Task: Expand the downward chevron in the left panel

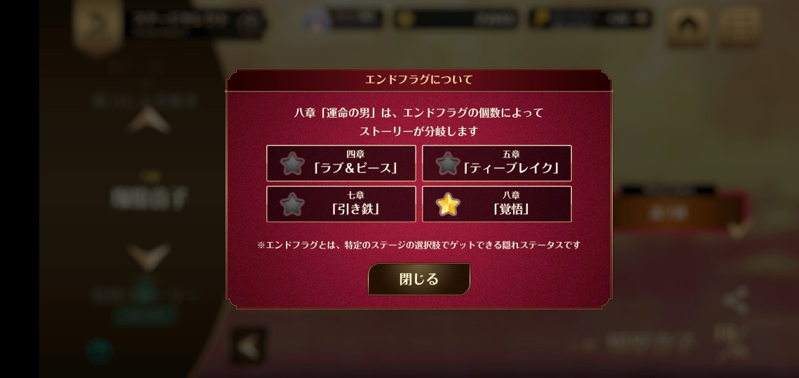Action: 149,256
